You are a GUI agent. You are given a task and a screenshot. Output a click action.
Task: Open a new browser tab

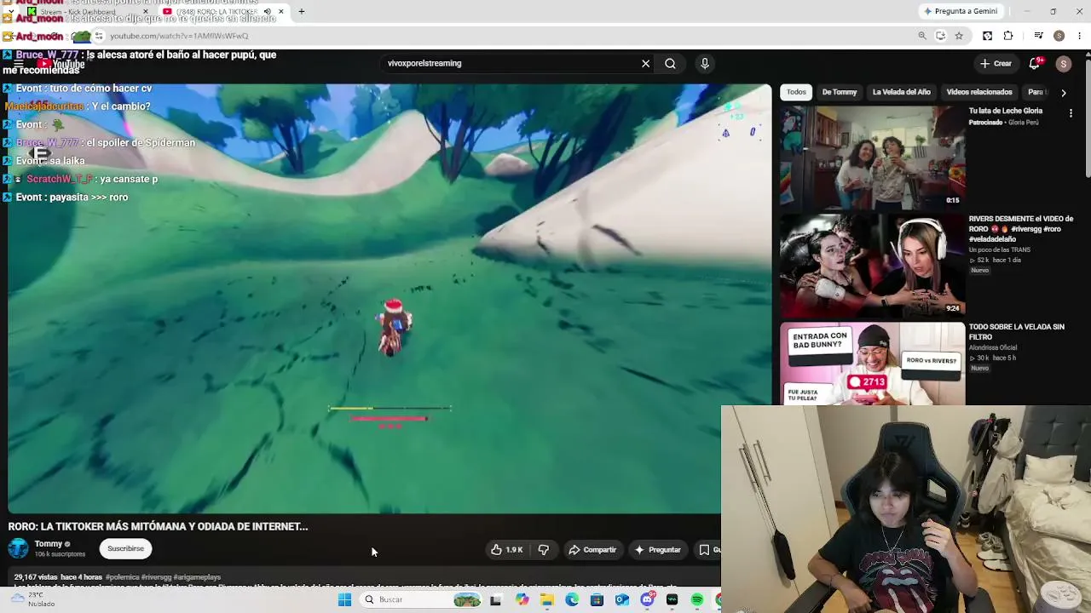pyautogui.click(x=301, y=11)
